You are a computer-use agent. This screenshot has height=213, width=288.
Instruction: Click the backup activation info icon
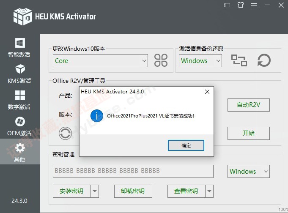(239, 60)
